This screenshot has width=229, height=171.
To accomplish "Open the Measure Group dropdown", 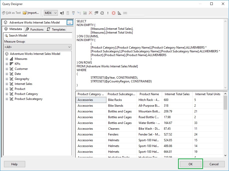I will [x=37, y=47].
